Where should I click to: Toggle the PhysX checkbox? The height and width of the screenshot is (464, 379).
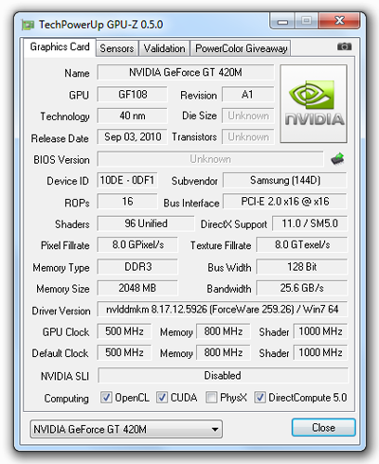(x=211, y=397)
